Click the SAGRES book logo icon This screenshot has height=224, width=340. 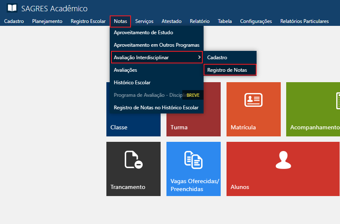tap(12, 8)
